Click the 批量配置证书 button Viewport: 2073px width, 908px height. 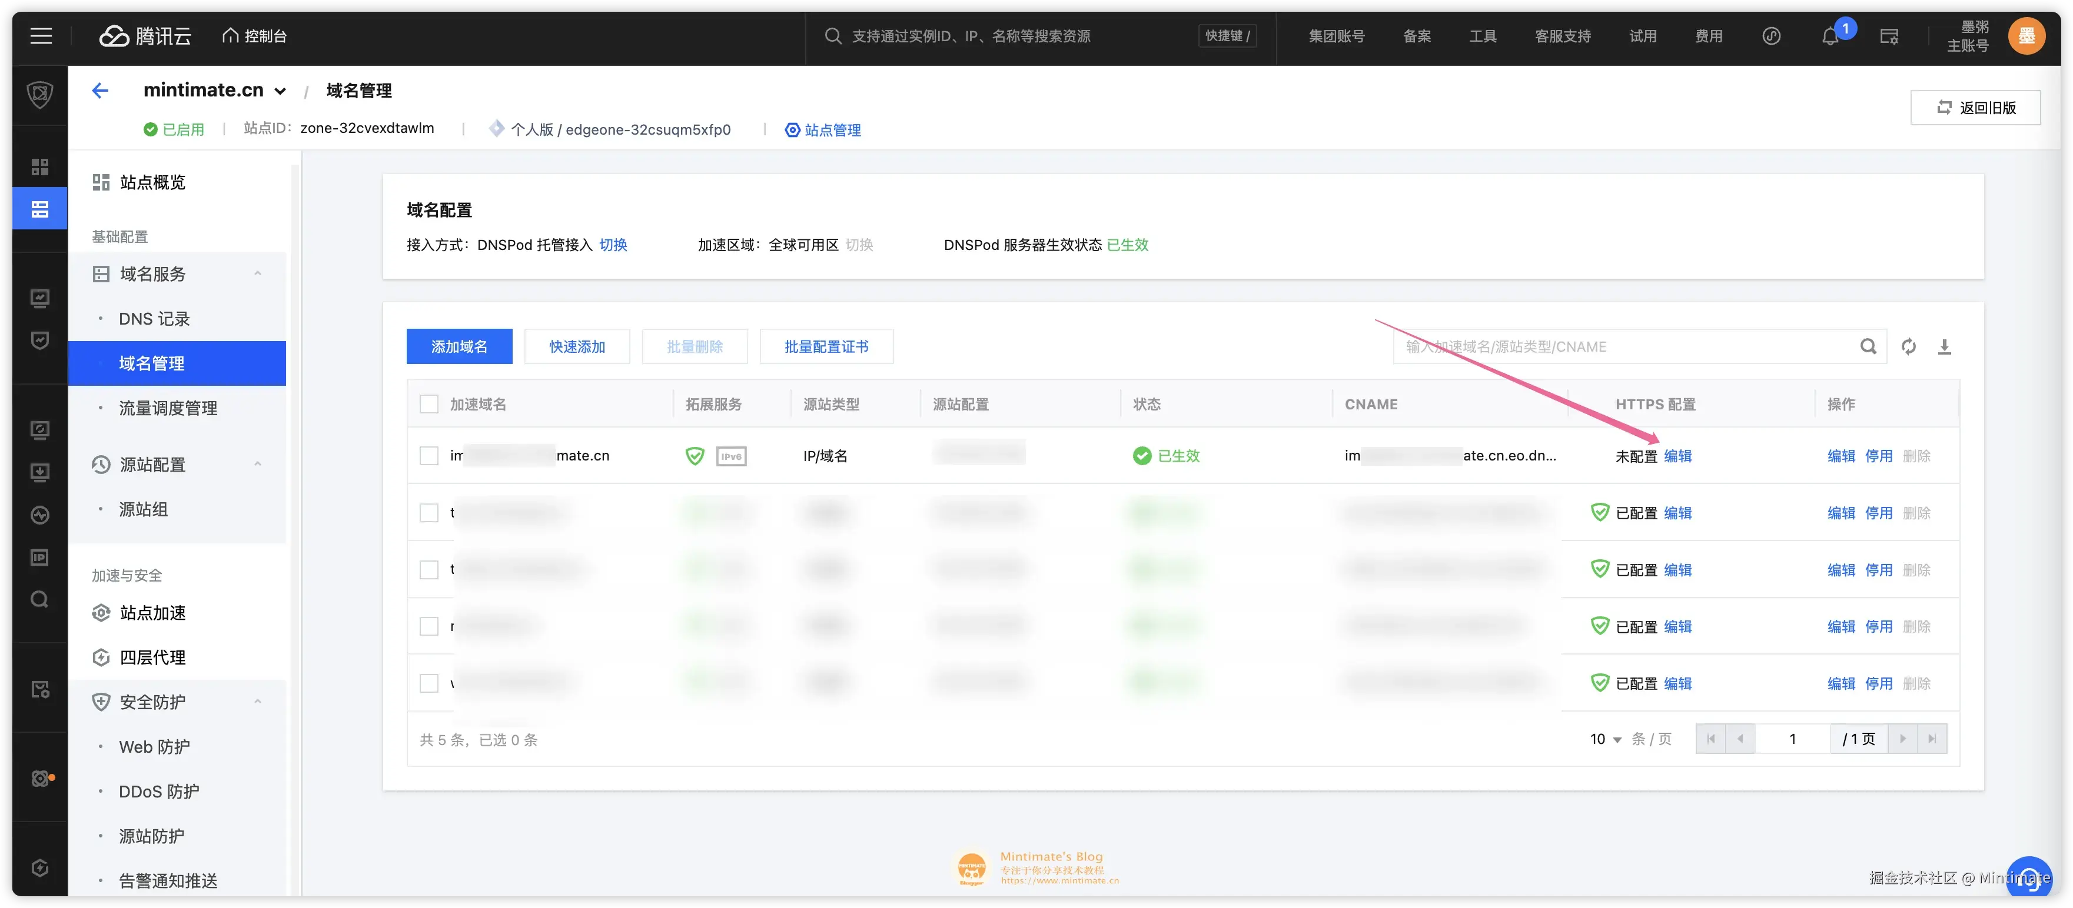click(826, 346)
